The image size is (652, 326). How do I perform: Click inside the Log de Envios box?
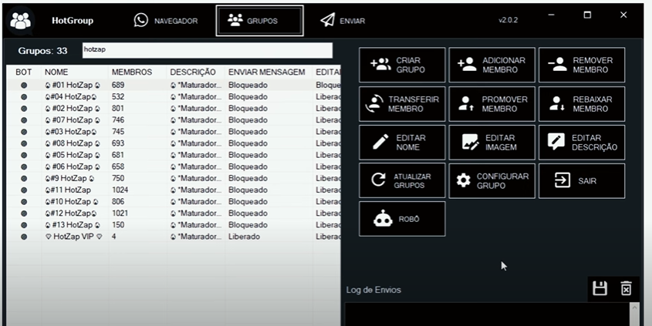(487, 314)
